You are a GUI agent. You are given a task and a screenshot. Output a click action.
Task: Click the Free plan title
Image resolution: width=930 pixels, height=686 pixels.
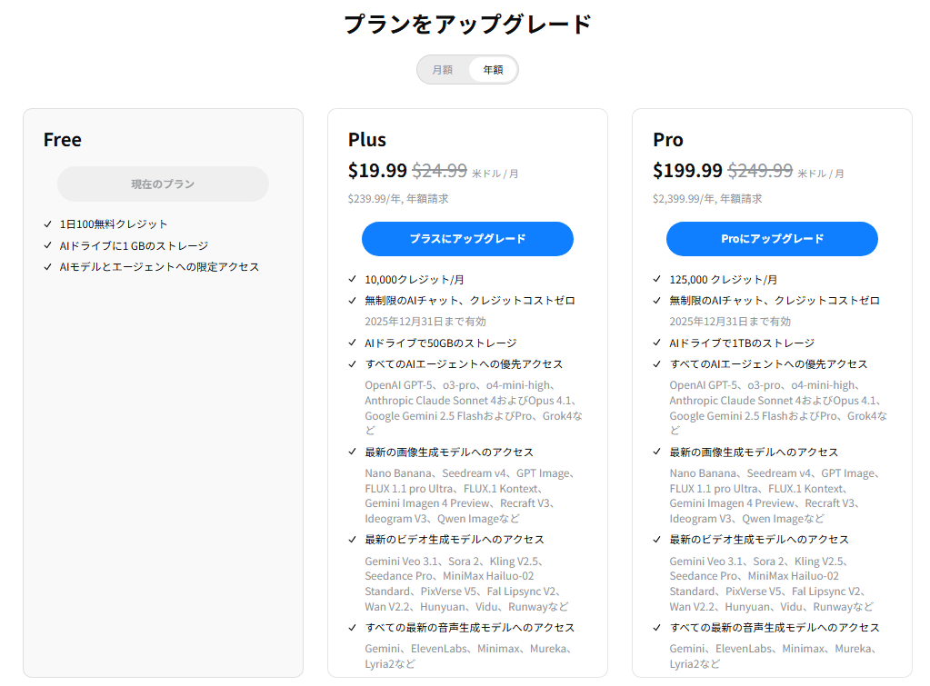coord(63,140)
